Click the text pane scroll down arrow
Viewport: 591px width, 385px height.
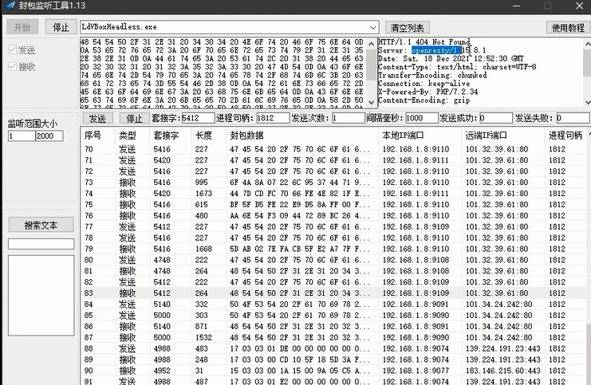point(587,102)
